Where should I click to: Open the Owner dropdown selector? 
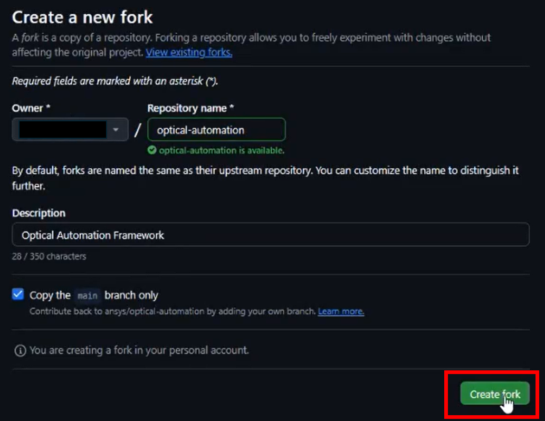(x=70, y=130)
